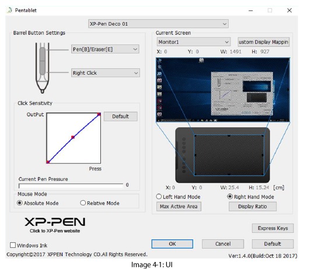Open the Monitor1 screen dropdown
Image resolution: width=311 pixels, height=269 pixels.
coord(194,42)
